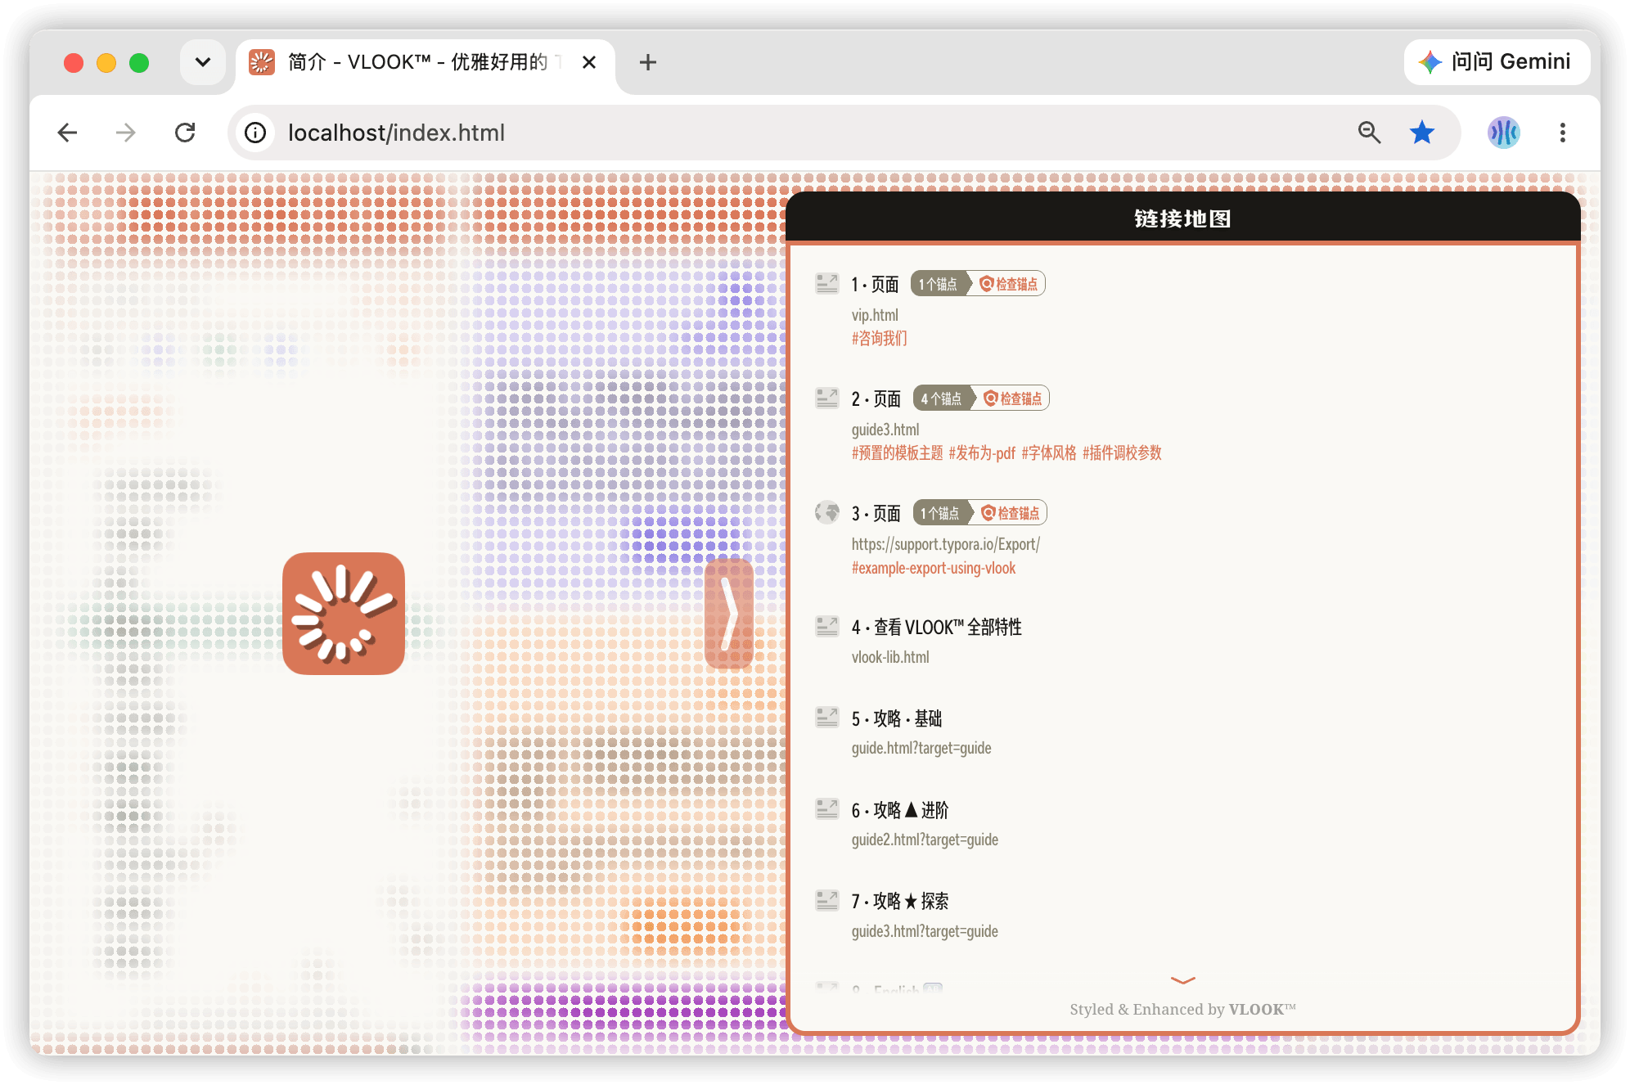The width and height of the screenshot is (1630, 1085).
Task: Click the page icon beside item 4
Action: tap(827, 627)
